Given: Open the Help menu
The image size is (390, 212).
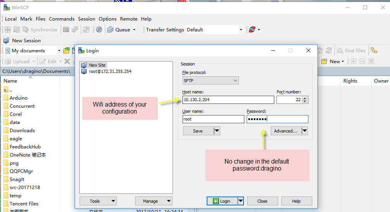Looking at the screenshot, I should click(146, 19).
